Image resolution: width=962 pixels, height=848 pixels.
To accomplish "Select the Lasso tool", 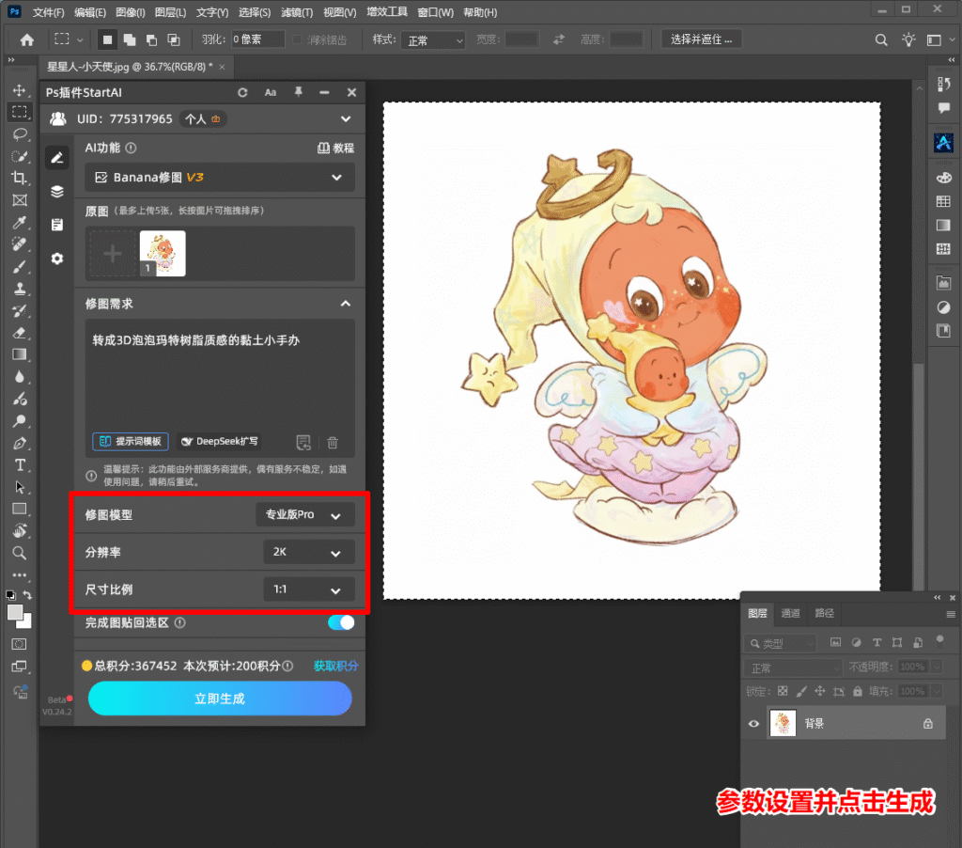I will coord(20,134).
